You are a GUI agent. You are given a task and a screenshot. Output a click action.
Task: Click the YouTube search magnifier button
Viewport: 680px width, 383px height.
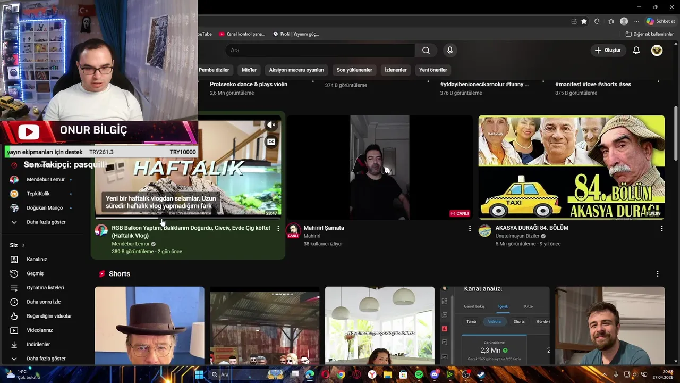pos(426,51)
